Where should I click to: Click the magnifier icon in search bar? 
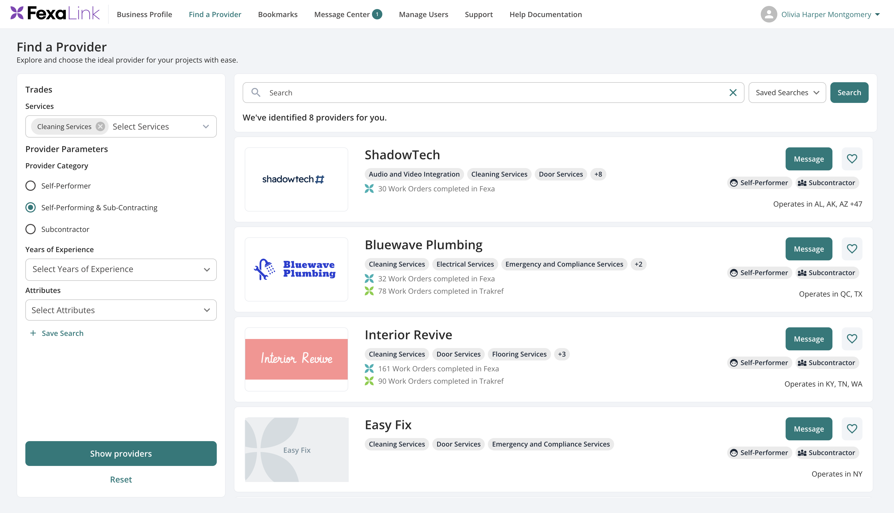(256, 92)
